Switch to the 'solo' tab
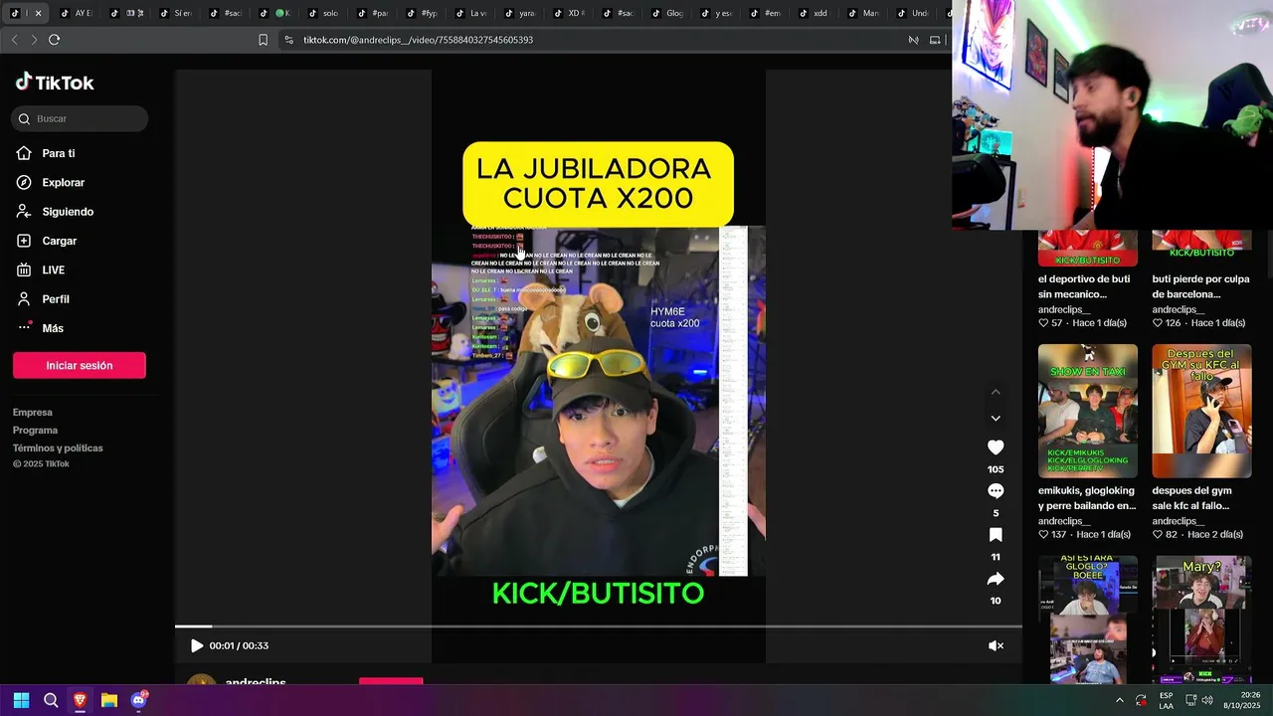This screenshot has width=1273, height=716. tap(324, 13)
